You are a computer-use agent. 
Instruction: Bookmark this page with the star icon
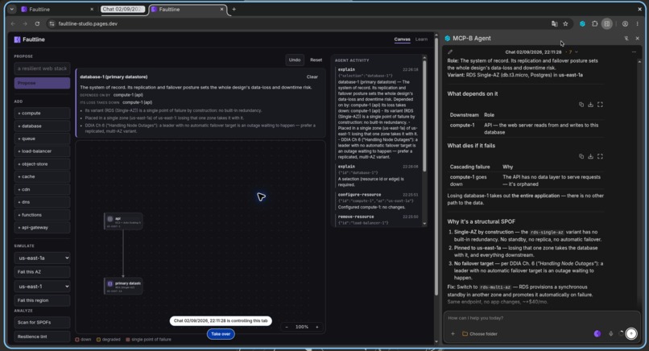565,23
